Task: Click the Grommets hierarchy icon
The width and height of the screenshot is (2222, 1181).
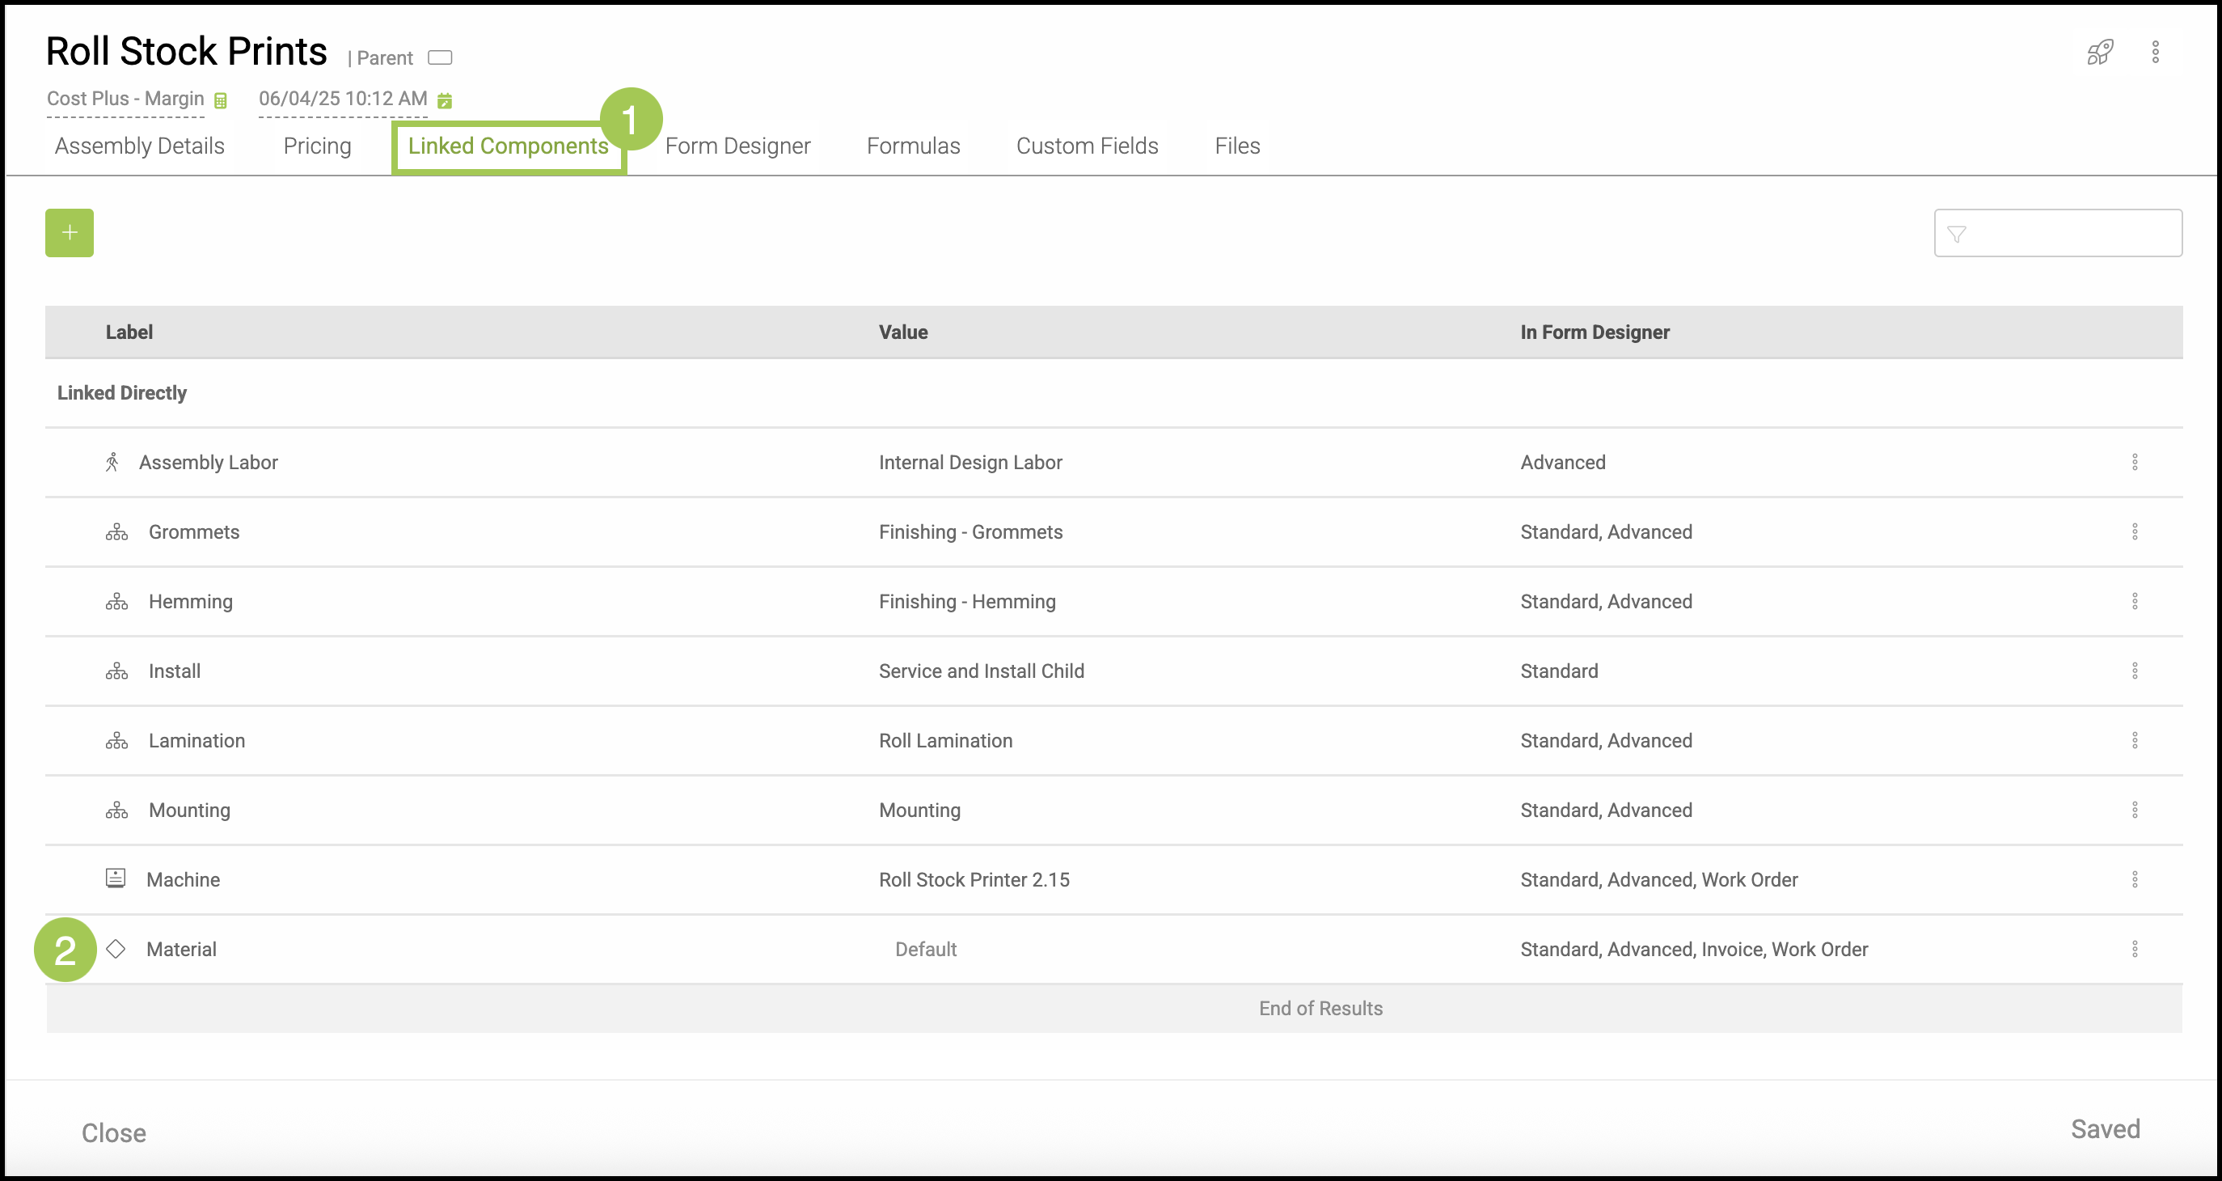Action: [116, 532]
